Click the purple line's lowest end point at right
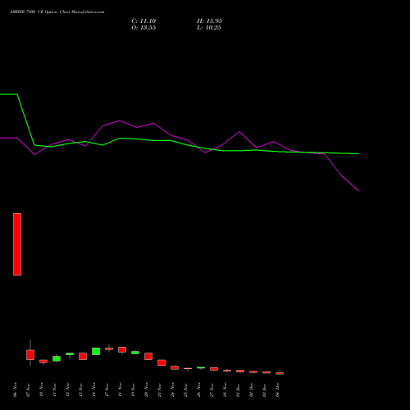 coord(358,191)
